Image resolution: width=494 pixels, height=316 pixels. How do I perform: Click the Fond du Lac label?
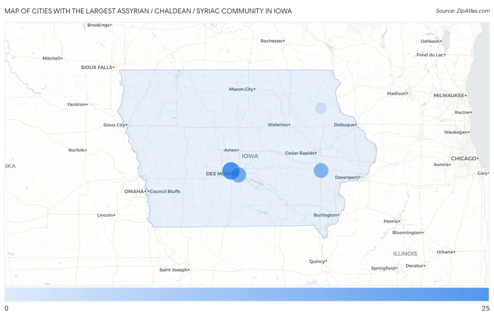click(x=430, y=55)
